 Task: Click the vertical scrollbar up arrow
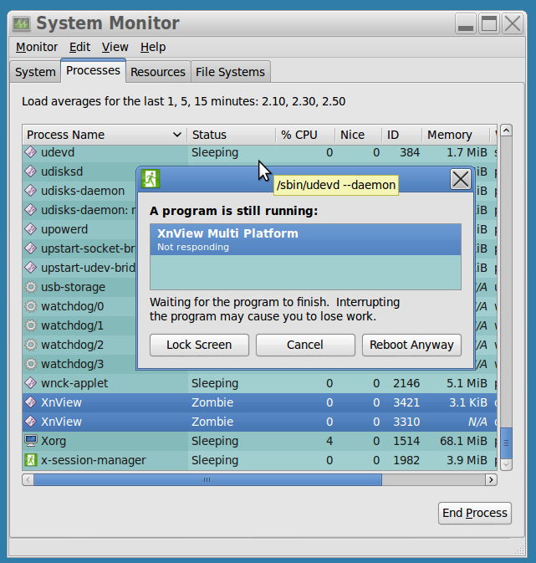tap(506, 131)
